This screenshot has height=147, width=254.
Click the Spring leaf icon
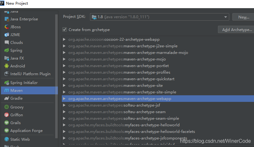tap(7, 50)
